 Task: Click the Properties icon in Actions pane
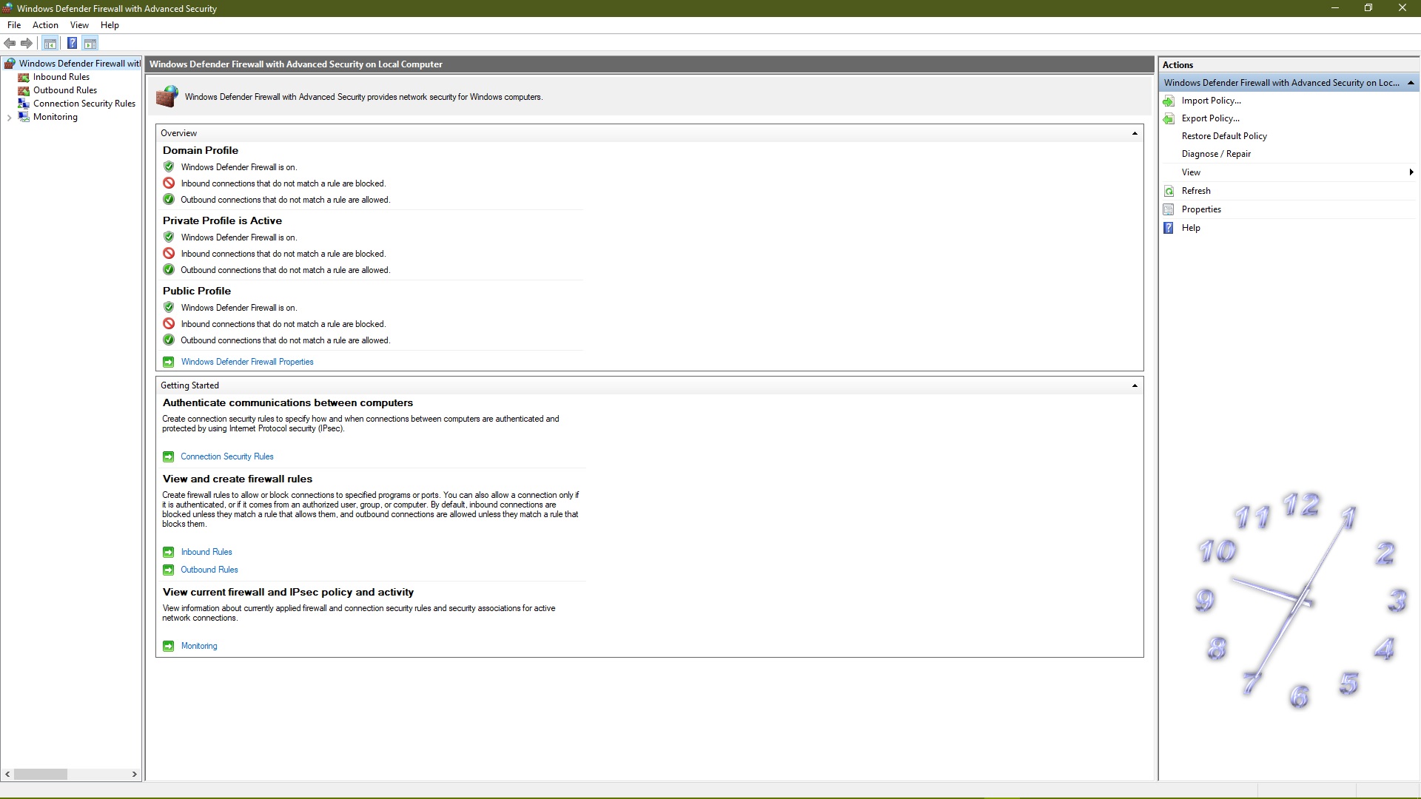click(x=1169, y=209)
